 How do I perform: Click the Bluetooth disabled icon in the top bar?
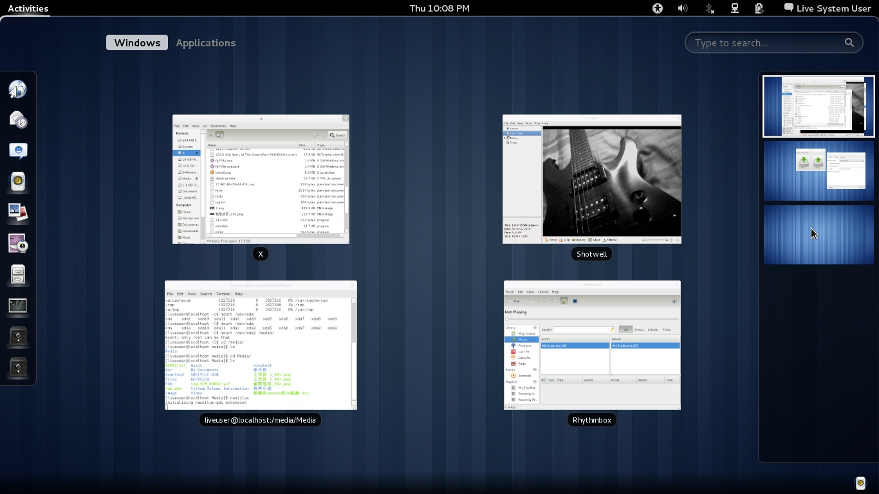[709, 8]
